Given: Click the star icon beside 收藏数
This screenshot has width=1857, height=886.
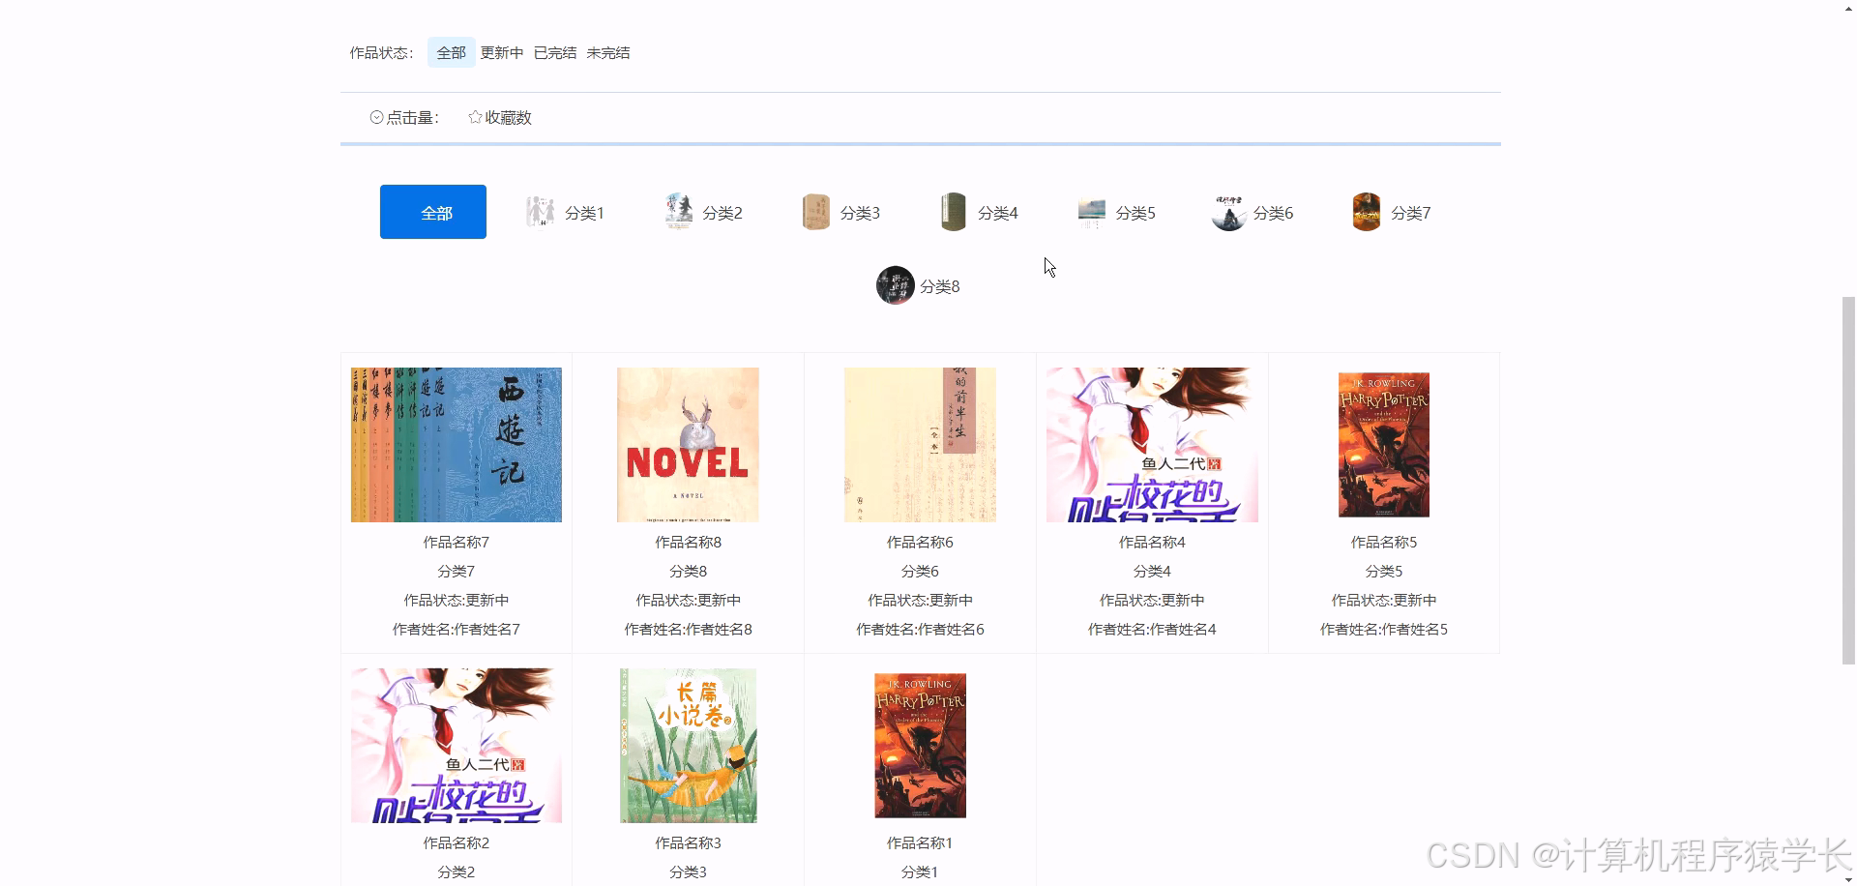Looking at the screenshot, I should point(474,116).
